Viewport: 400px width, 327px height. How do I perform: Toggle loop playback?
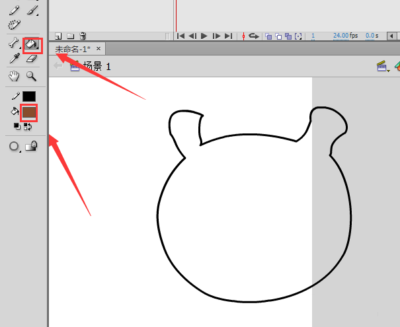tap(254, 36)
